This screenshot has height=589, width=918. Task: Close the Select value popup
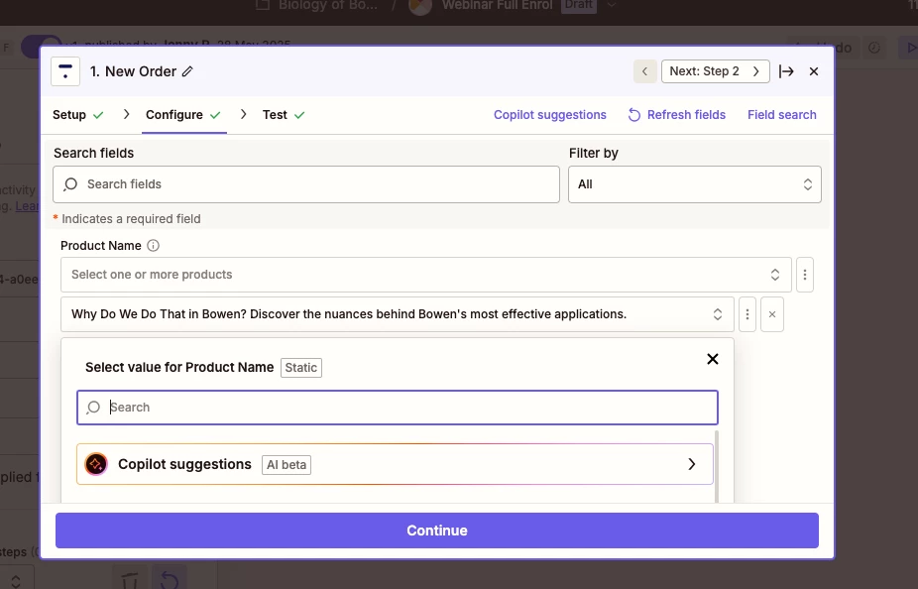[713, 359]
